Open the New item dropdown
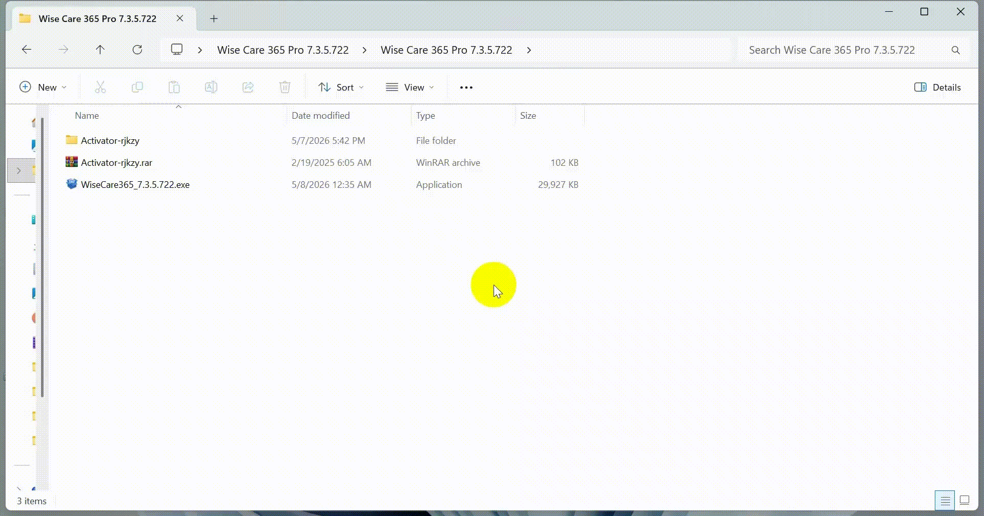984x516 pixels. [43, 88]
